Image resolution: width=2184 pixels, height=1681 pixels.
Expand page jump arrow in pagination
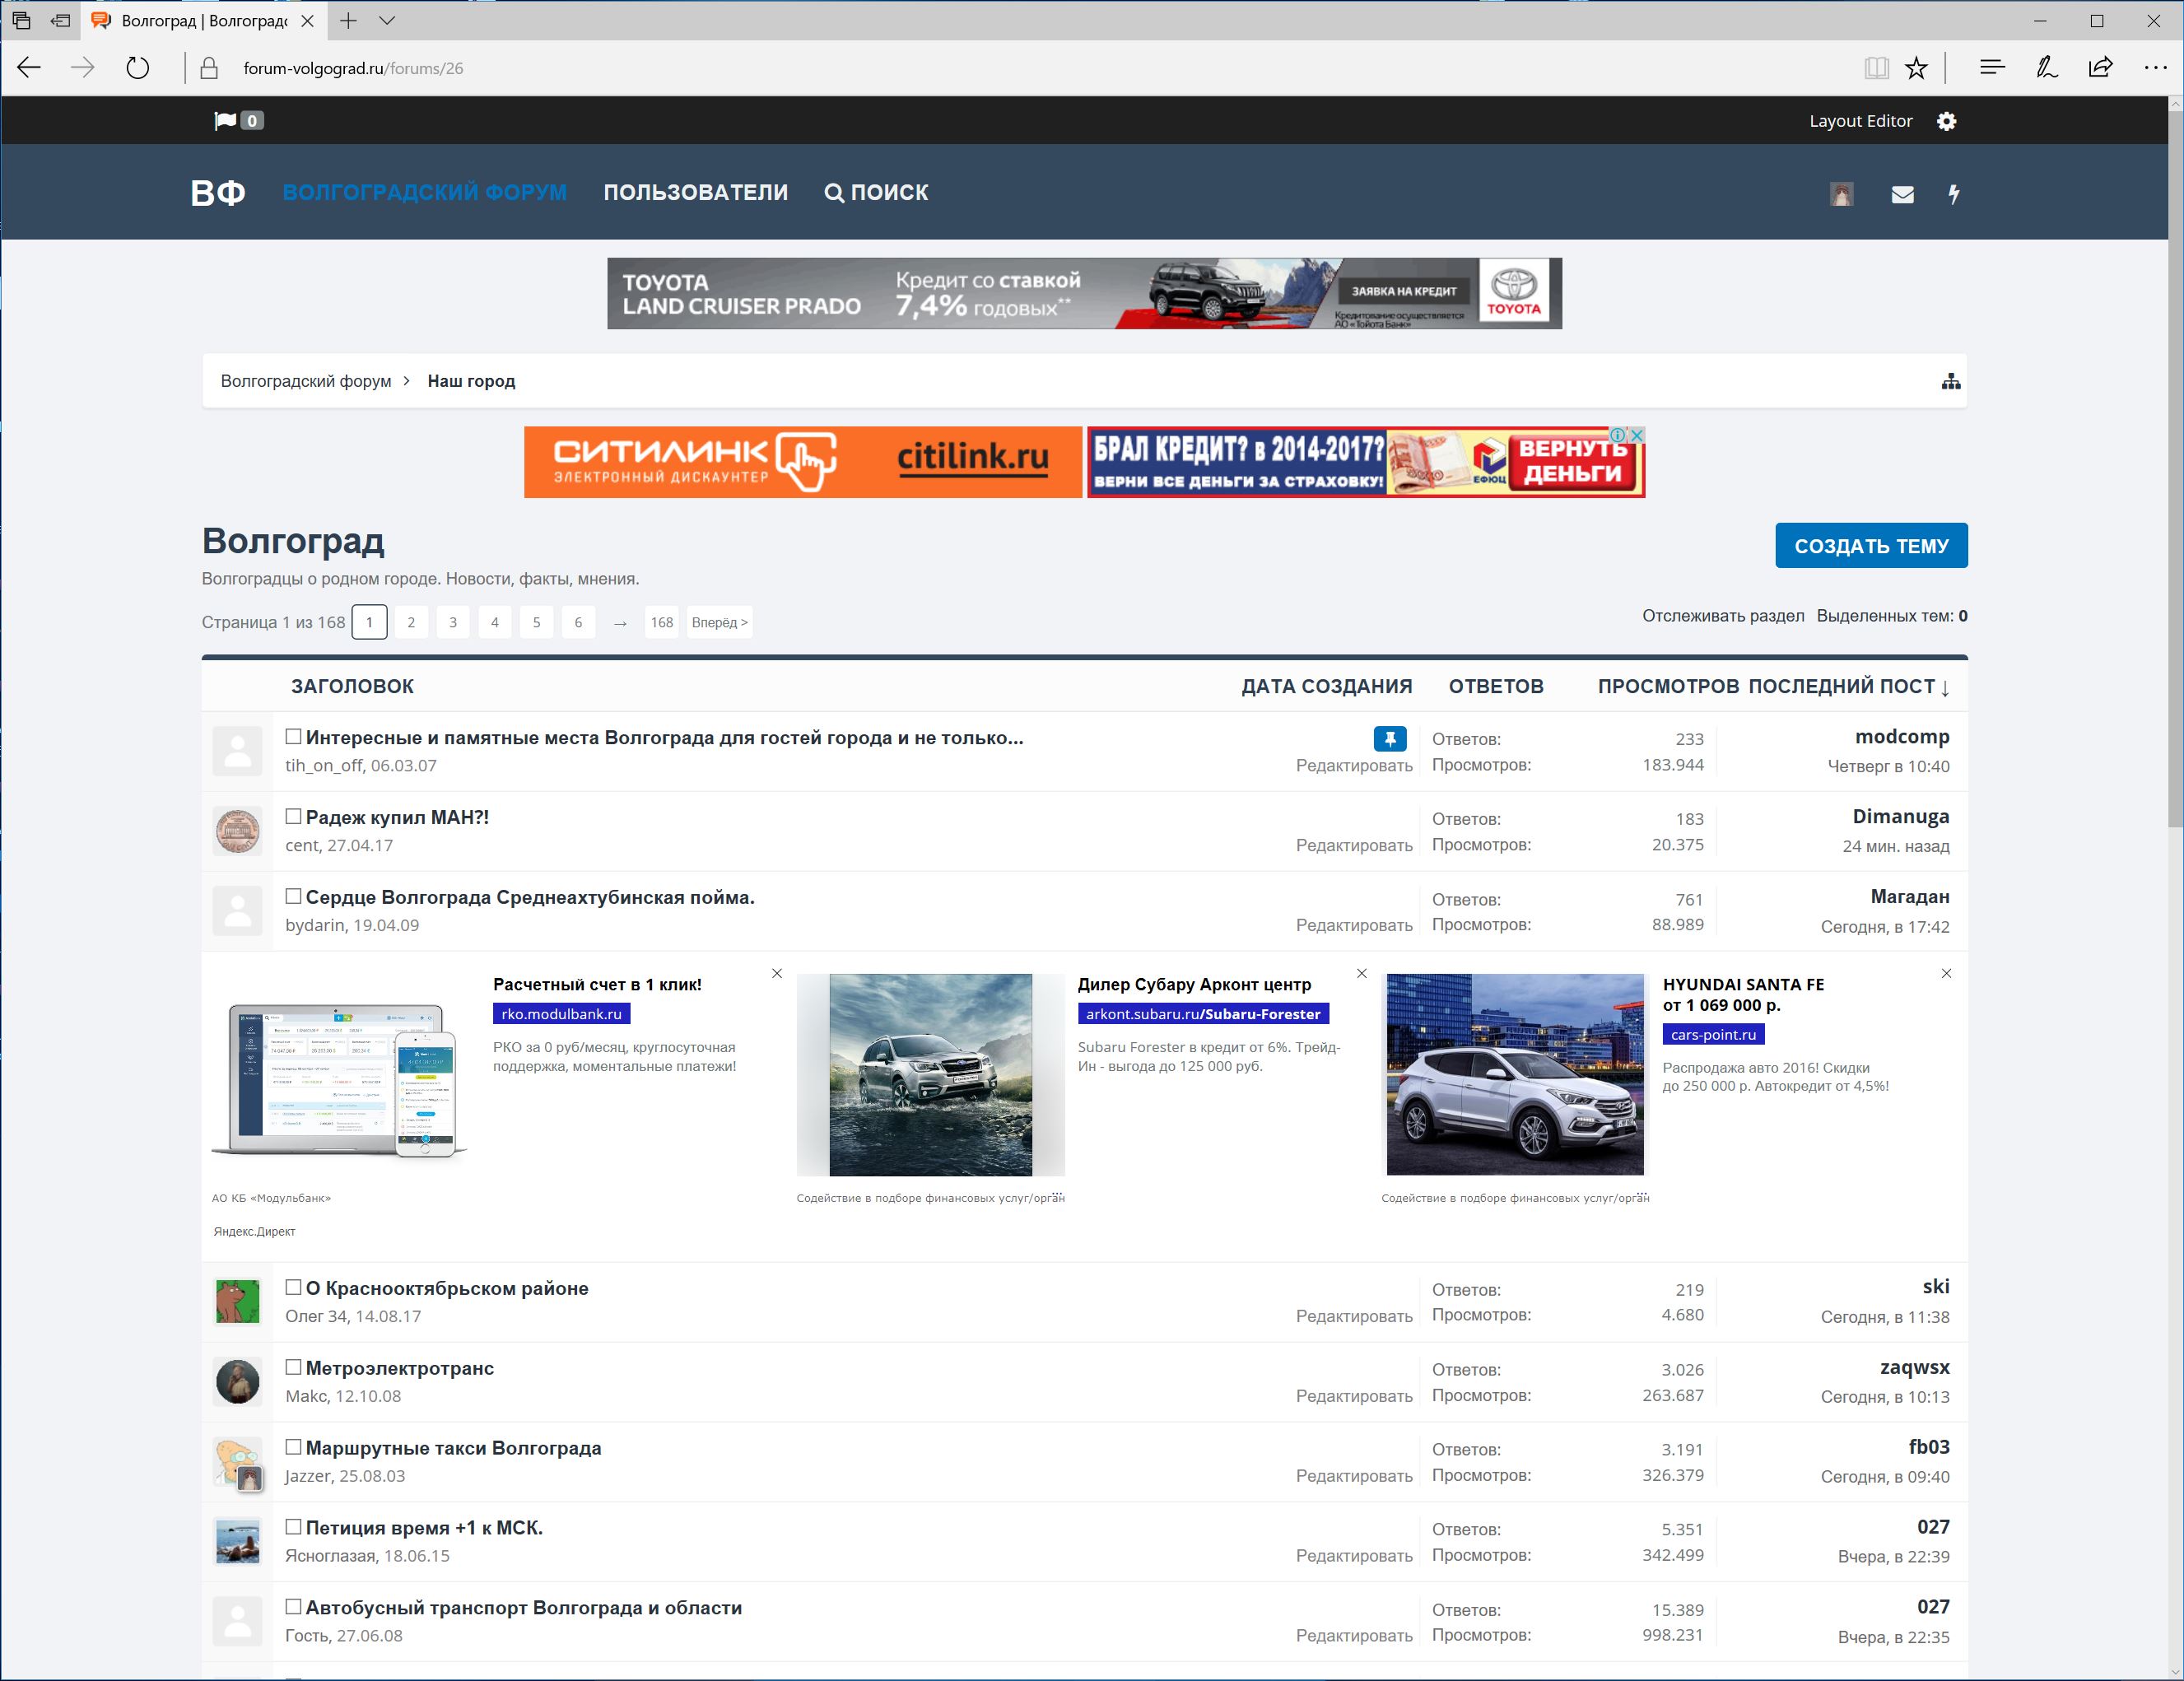pos(620,623)
